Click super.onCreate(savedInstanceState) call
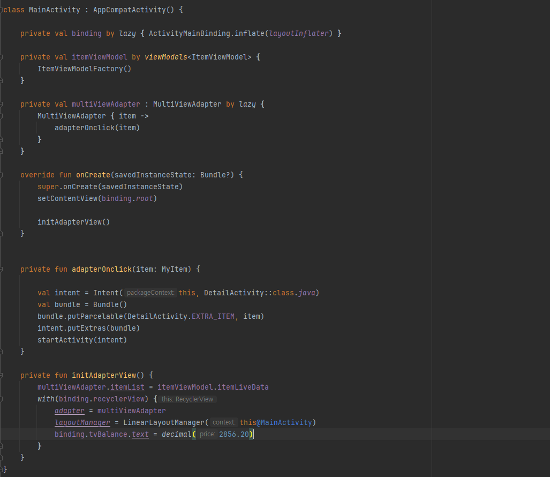The height and width of the screenshot is (477, 550). [110, 187]
